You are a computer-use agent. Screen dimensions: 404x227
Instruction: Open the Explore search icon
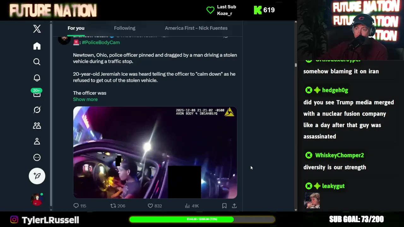(37, 62)
